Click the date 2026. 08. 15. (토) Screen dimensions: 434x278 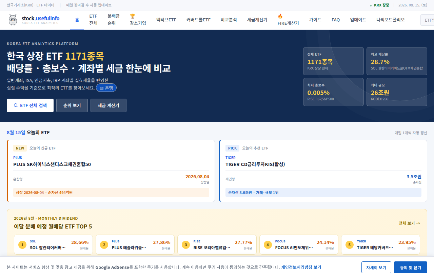pos(413,5)
